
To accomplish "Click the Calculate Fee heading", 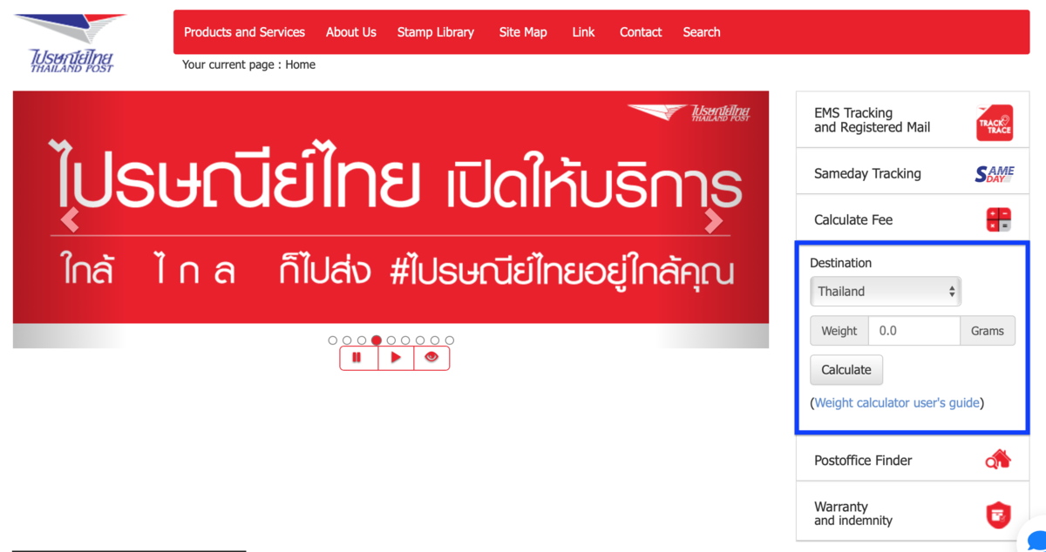I will point(853,220).
